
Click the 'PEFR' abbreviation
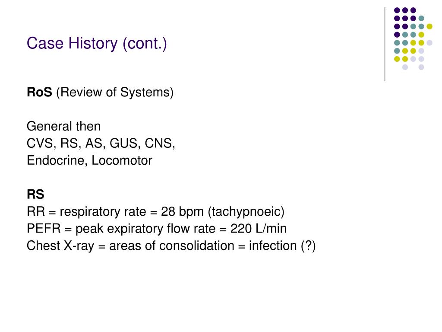[x=44, y=228]
